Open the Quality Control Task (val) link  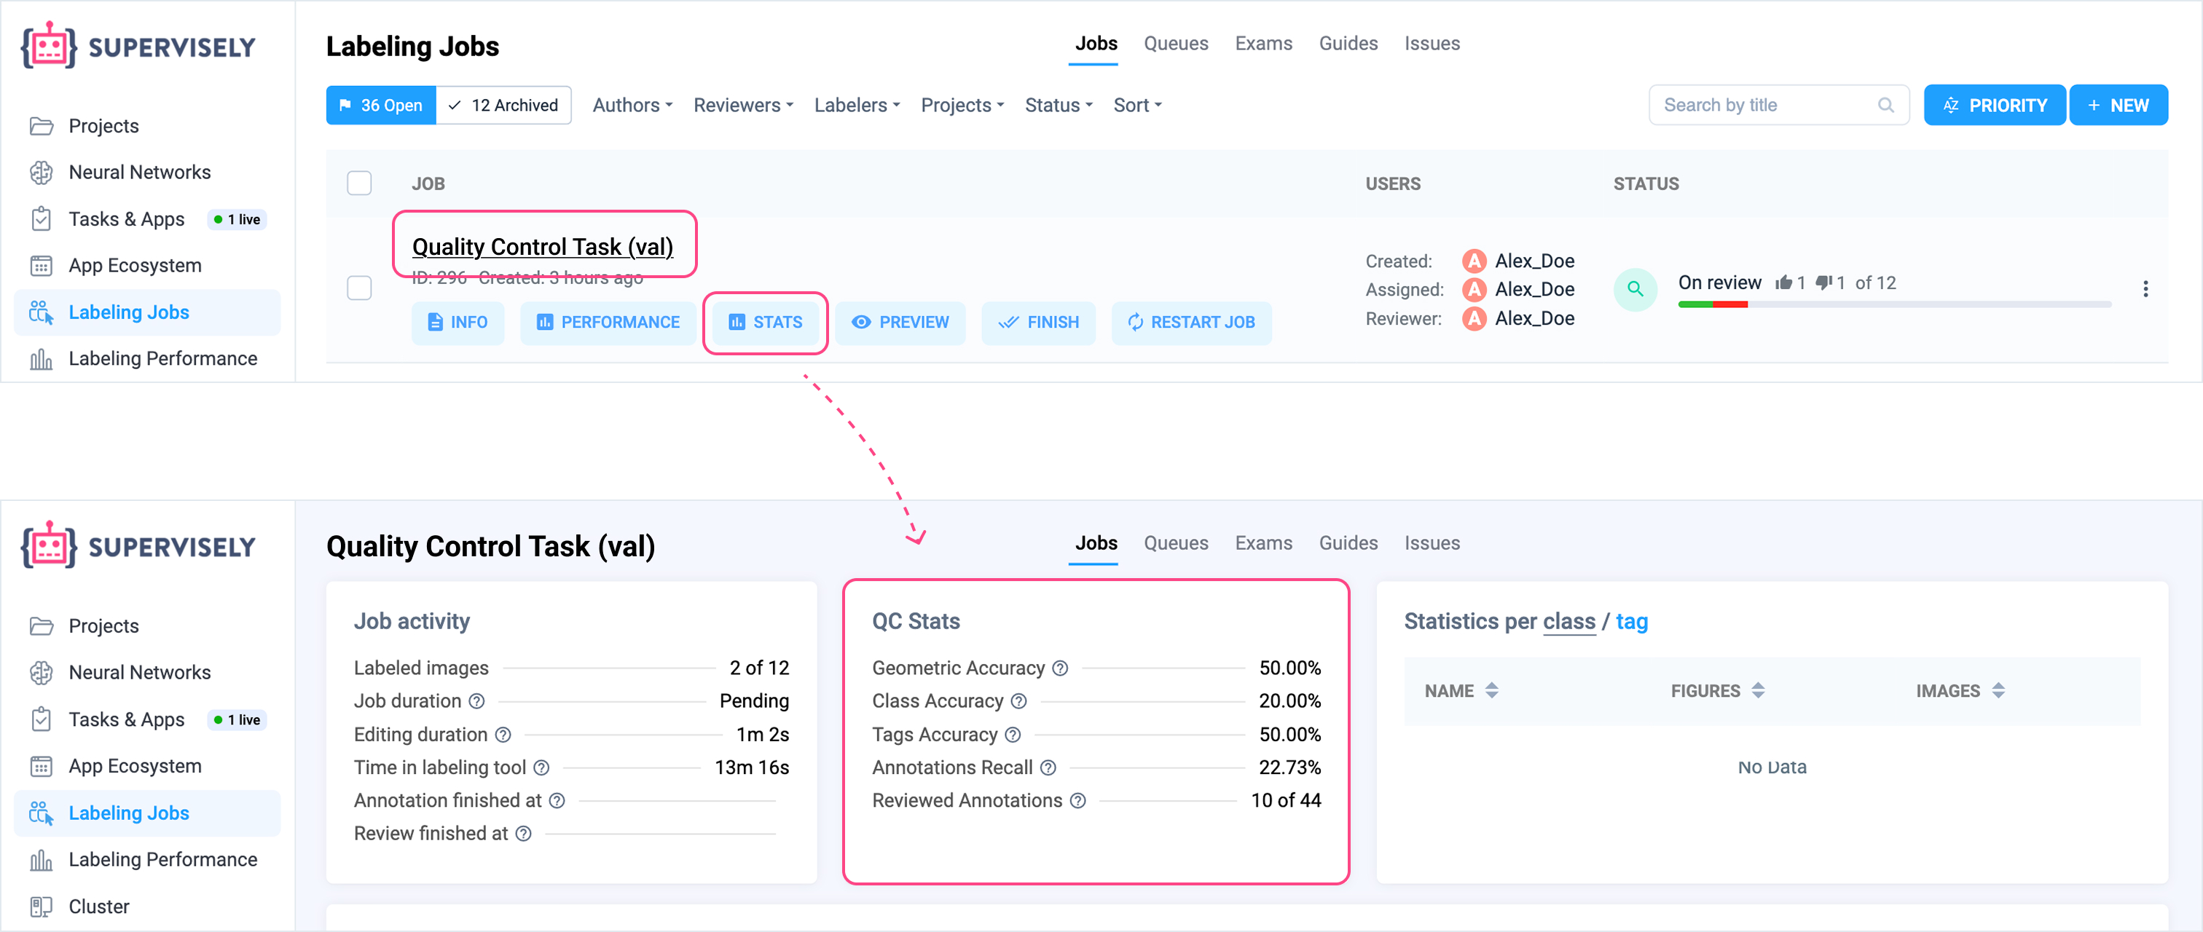[x=542, y=247]
